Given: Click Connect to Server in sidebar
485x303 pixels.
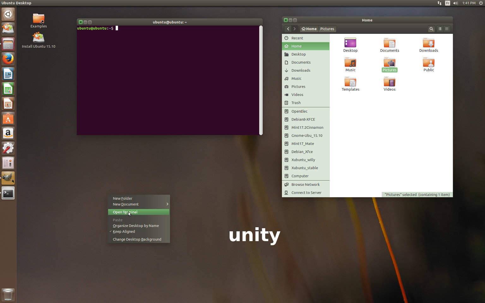Looking at the screenshot, I should coord(306,193).
